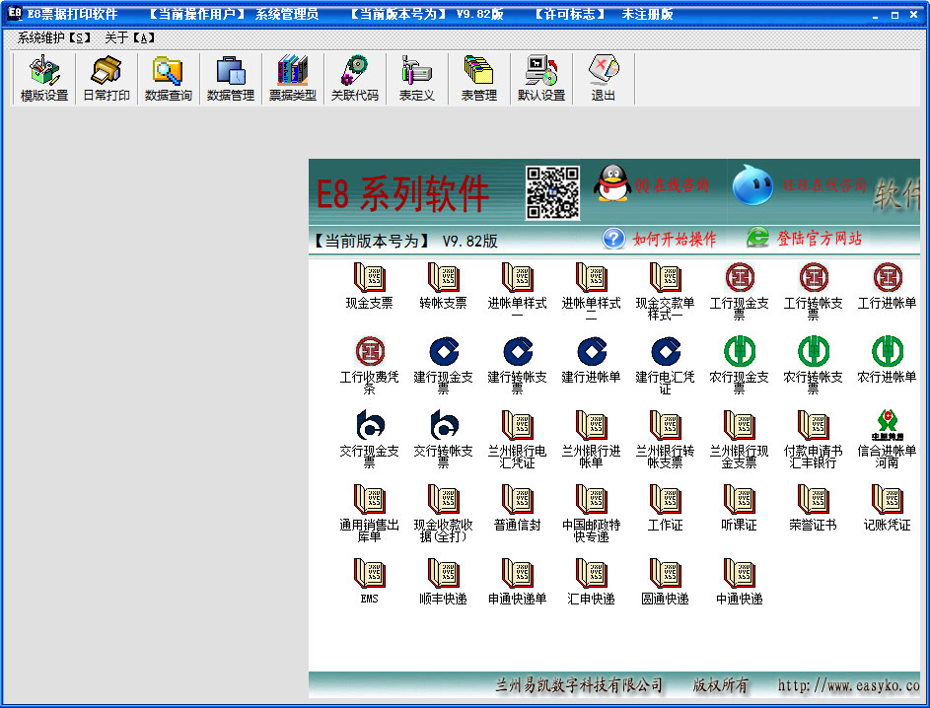Open 表定义 table definition tool
The height and width of the screenshot is (708, 930).
[x=415, y=79]
